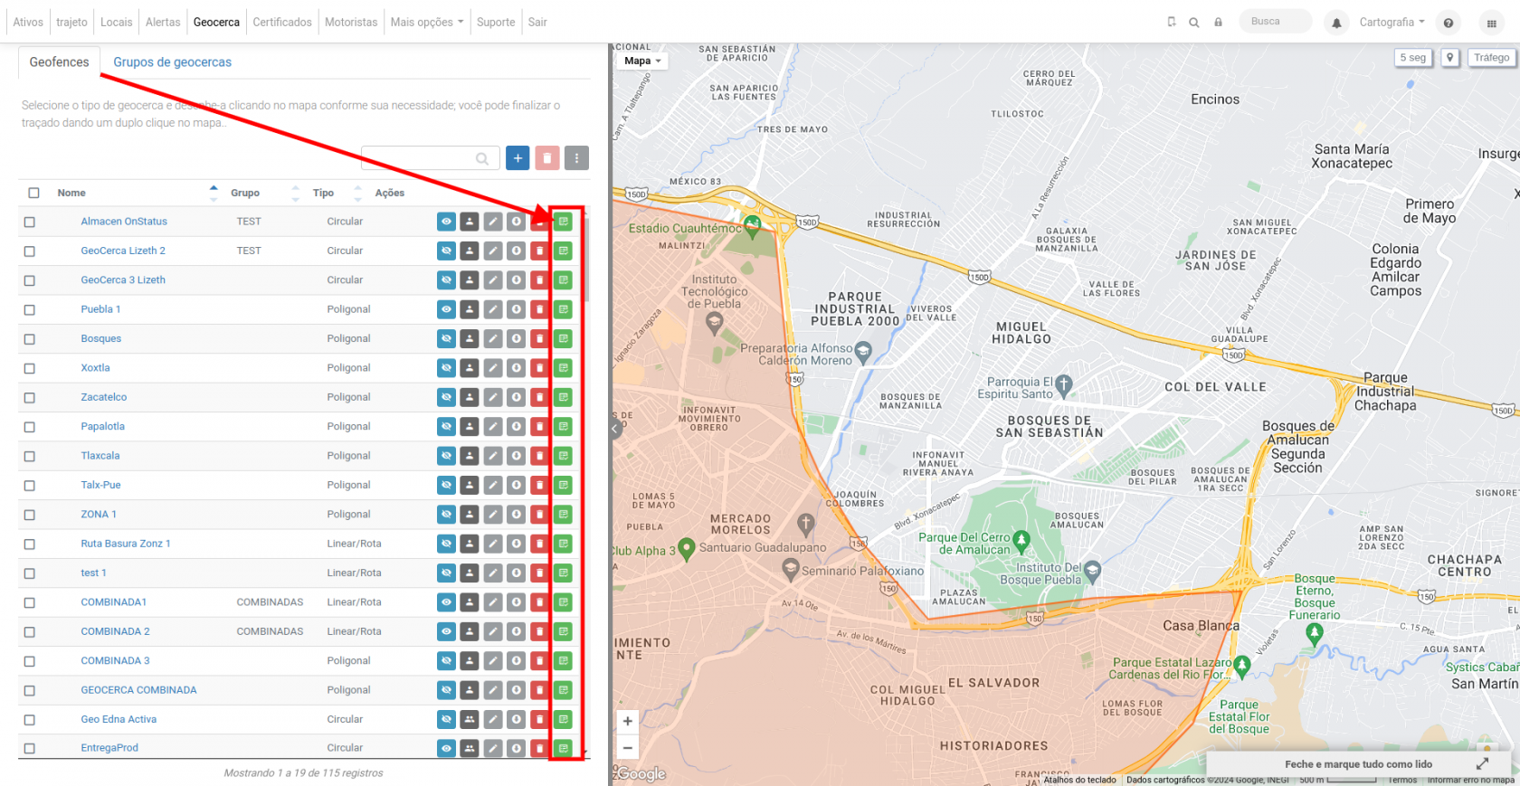Zoom in on the map

628,721
